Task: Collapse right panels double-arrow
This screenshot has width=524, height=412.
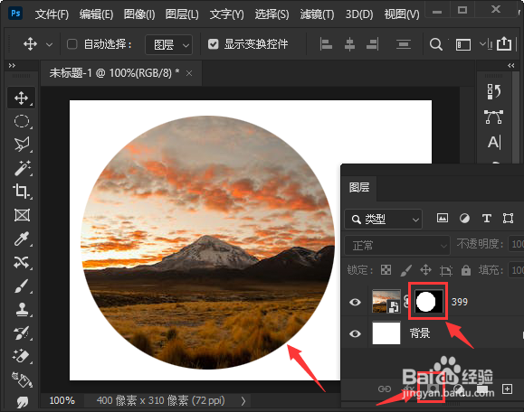Action: (511, 65)
